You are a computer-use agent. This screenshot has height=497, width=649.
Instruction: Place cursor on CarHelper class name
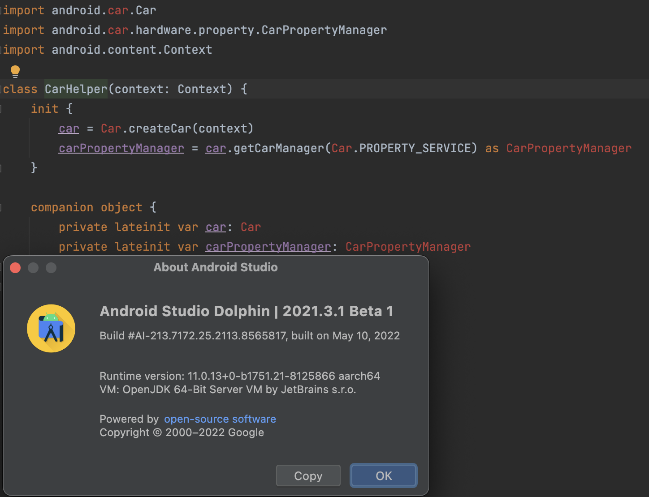[76, 89]
